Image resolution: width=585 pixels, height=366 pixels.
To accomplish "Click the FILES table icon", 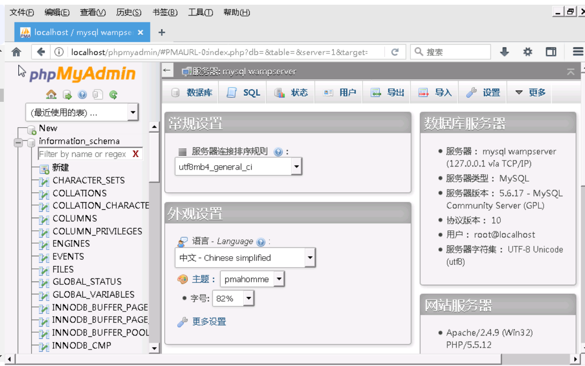I will tap(44, 271).
